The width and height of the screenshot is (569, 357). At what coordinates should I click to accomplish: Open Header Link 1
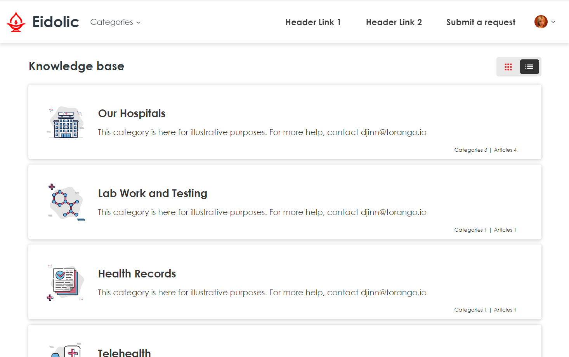(x=313, y=22)
